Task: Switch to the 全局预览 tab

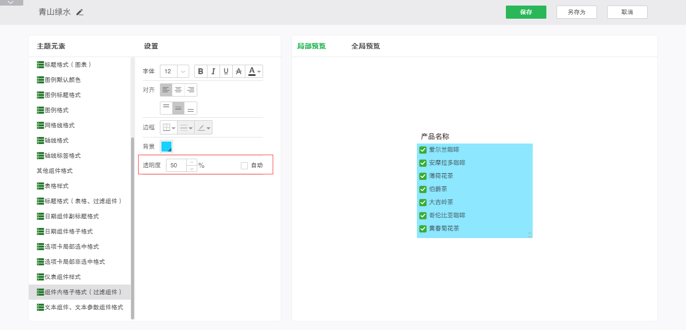Action: [x=365, y=46]
